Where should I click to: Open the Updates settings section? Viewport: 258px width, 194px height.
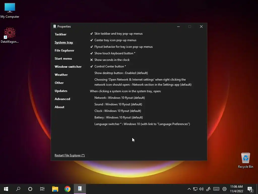click(61, 91)
